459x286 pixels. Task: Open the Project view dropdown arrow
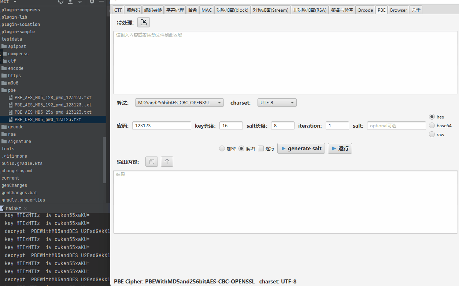[15, 2]
